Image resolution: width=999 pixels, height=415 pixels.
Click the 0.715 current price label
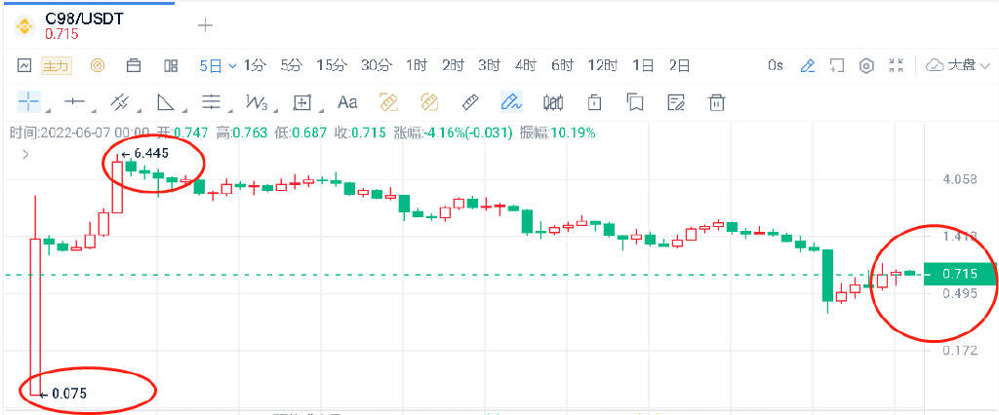click(960, 275)
